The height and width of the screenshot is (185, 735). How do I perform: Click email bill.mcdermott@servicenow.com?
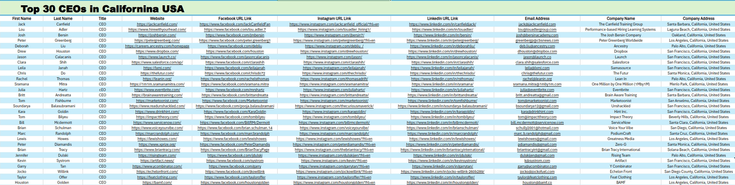(537, 123)
